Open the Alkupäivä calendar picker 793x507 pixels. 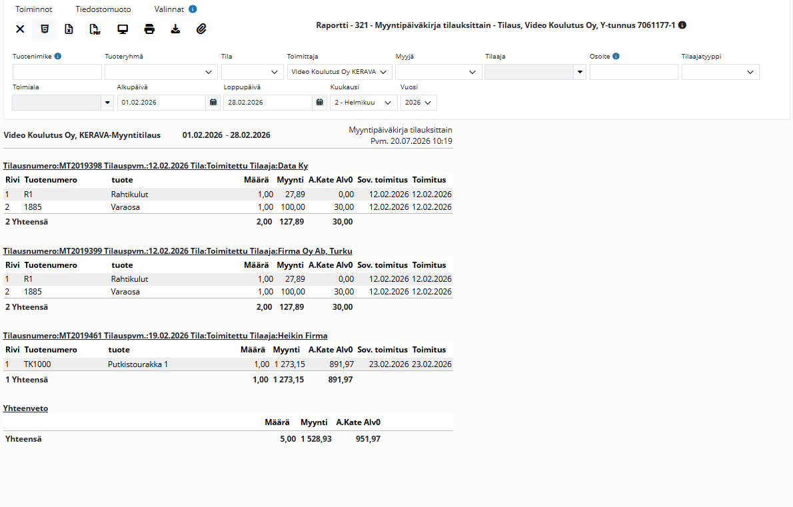(x=213, y=102)
